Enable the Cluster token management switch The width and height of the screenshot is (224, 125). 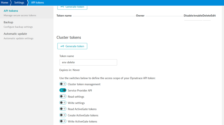point(63,84)
